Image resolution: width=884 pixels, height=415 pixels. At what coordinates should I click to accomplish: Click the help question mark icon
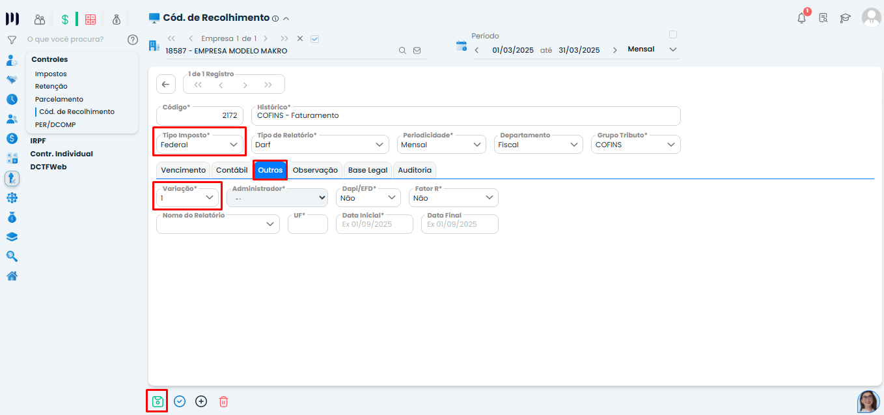pyautogui.click(x=133, y=40)
